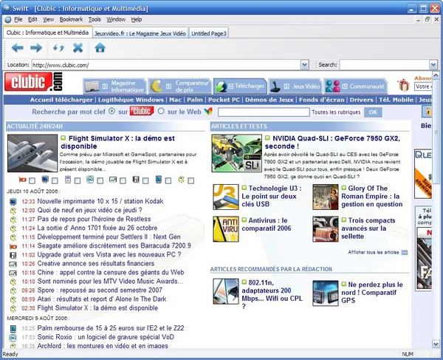Click the OK search button
This screenshot has height=360, width=443.
(373, 112)
